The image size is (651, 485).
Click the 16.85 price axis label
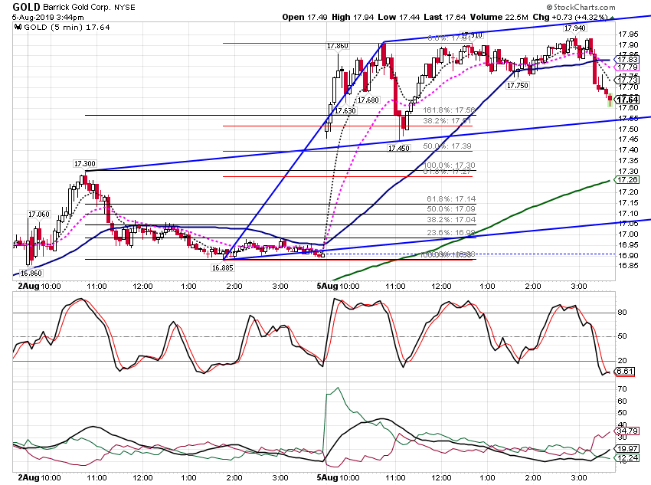628,266
